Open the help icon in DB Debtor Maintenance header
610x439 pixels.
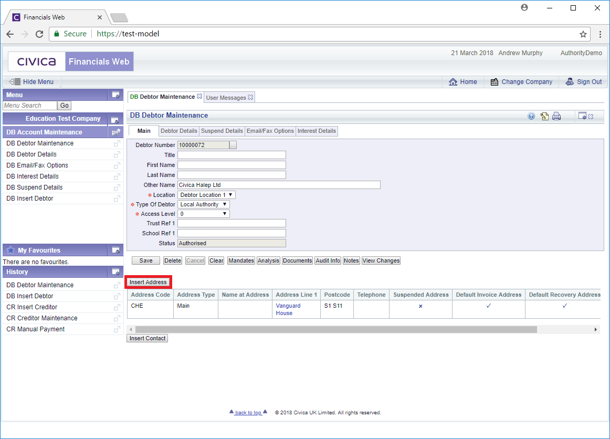[x=531, y=116]
